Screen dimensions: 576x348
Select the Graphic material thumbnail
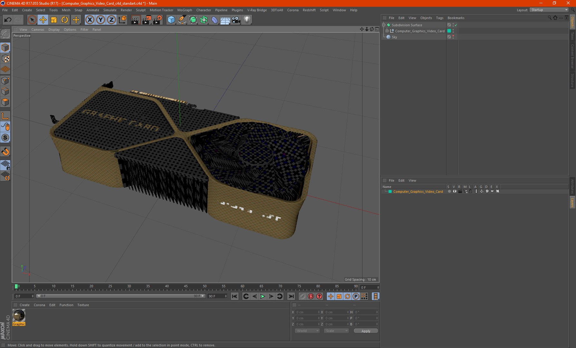pos(19,315)
